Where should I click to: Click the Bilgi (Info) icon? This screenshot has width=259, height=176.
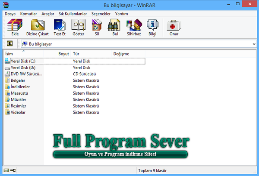(x=152, y=25)
